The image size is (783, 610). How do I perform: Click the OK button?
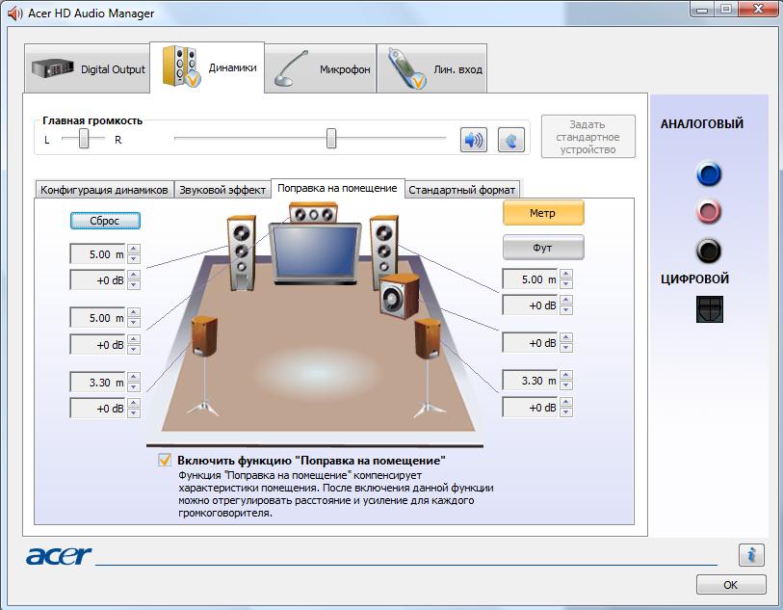(x=731, y=585)
